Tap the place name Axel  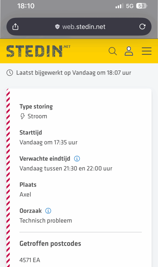[x=25, y=195]
